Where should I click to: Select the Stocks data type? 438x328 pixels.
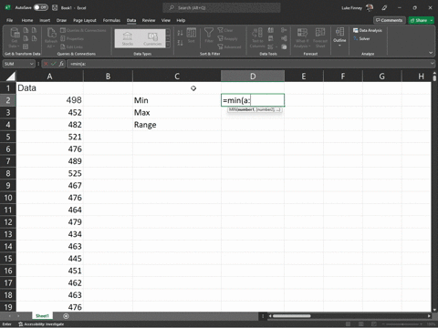[128, 38]
